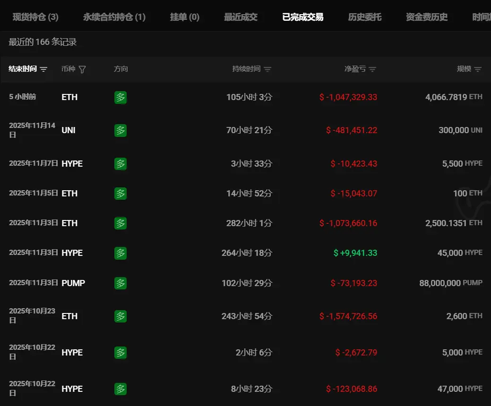Click the loss value $ -481,451.22
The image size is (491, 406).
click(x=352, y=130)
